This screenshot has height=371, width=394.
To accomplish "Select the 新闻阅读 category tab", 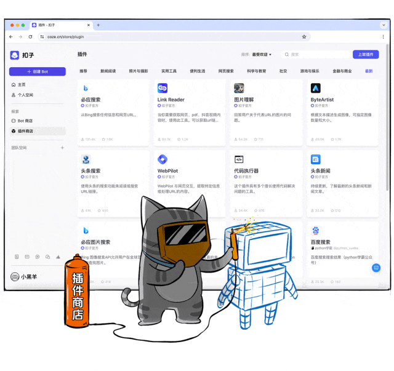I will [108, 71].
